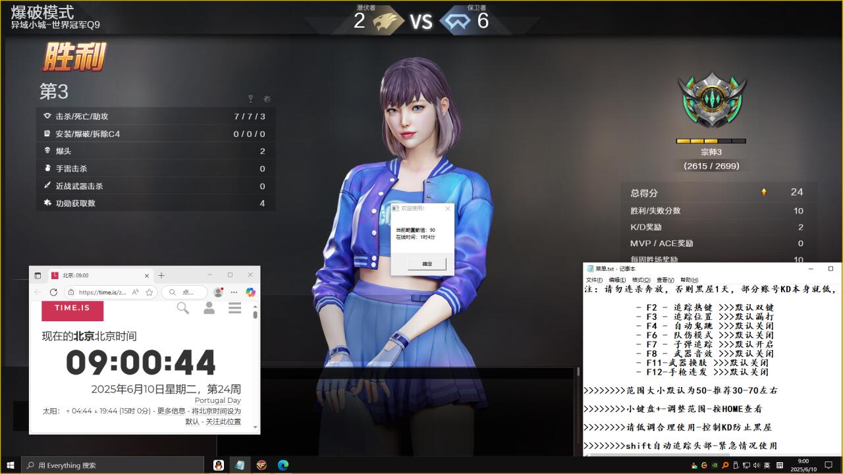Close the 欢迎使用 dialog with its X

(x=448, y=208)
